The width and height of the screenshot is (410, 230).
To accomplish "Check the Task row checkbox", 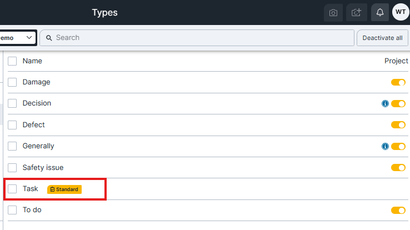I will (12, 189).
